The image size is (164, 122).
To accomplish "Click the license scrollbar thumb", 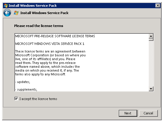I will click(151, 40).
